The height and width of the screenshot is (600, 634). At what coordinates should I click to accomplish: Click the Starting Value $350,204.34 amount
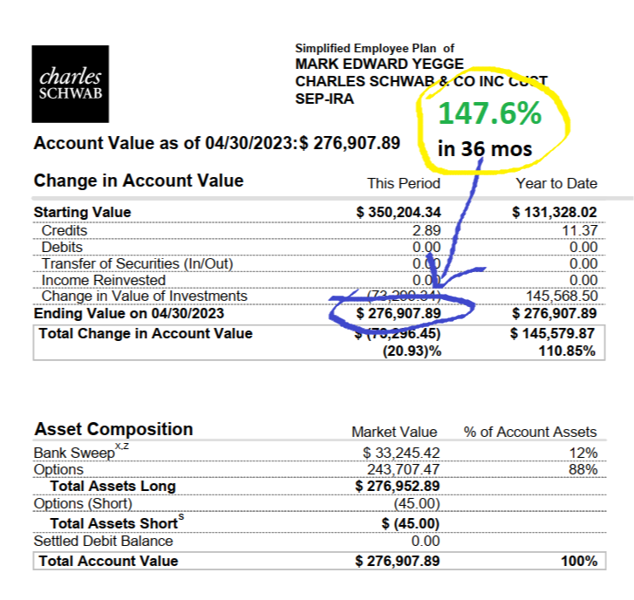(399, 212)
